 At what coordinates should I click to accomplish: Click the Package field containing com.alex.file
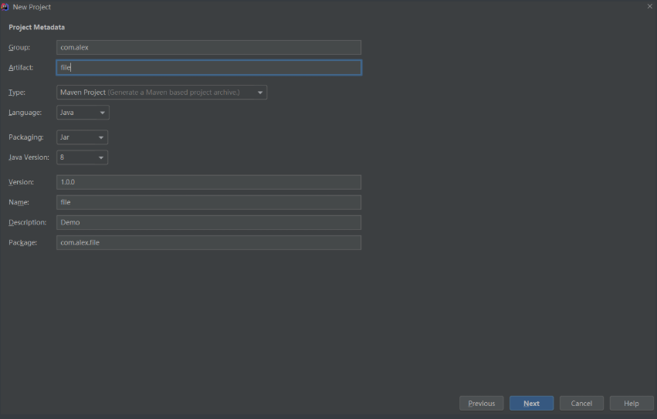(x=208, y=242)
